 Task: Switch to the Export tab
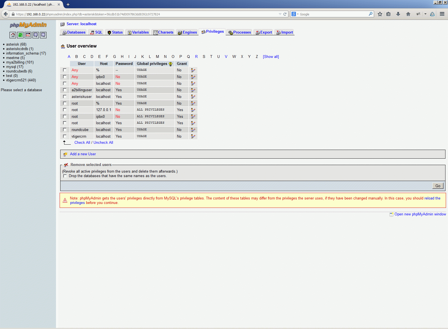pyautogui.click(x=264, y=32)
